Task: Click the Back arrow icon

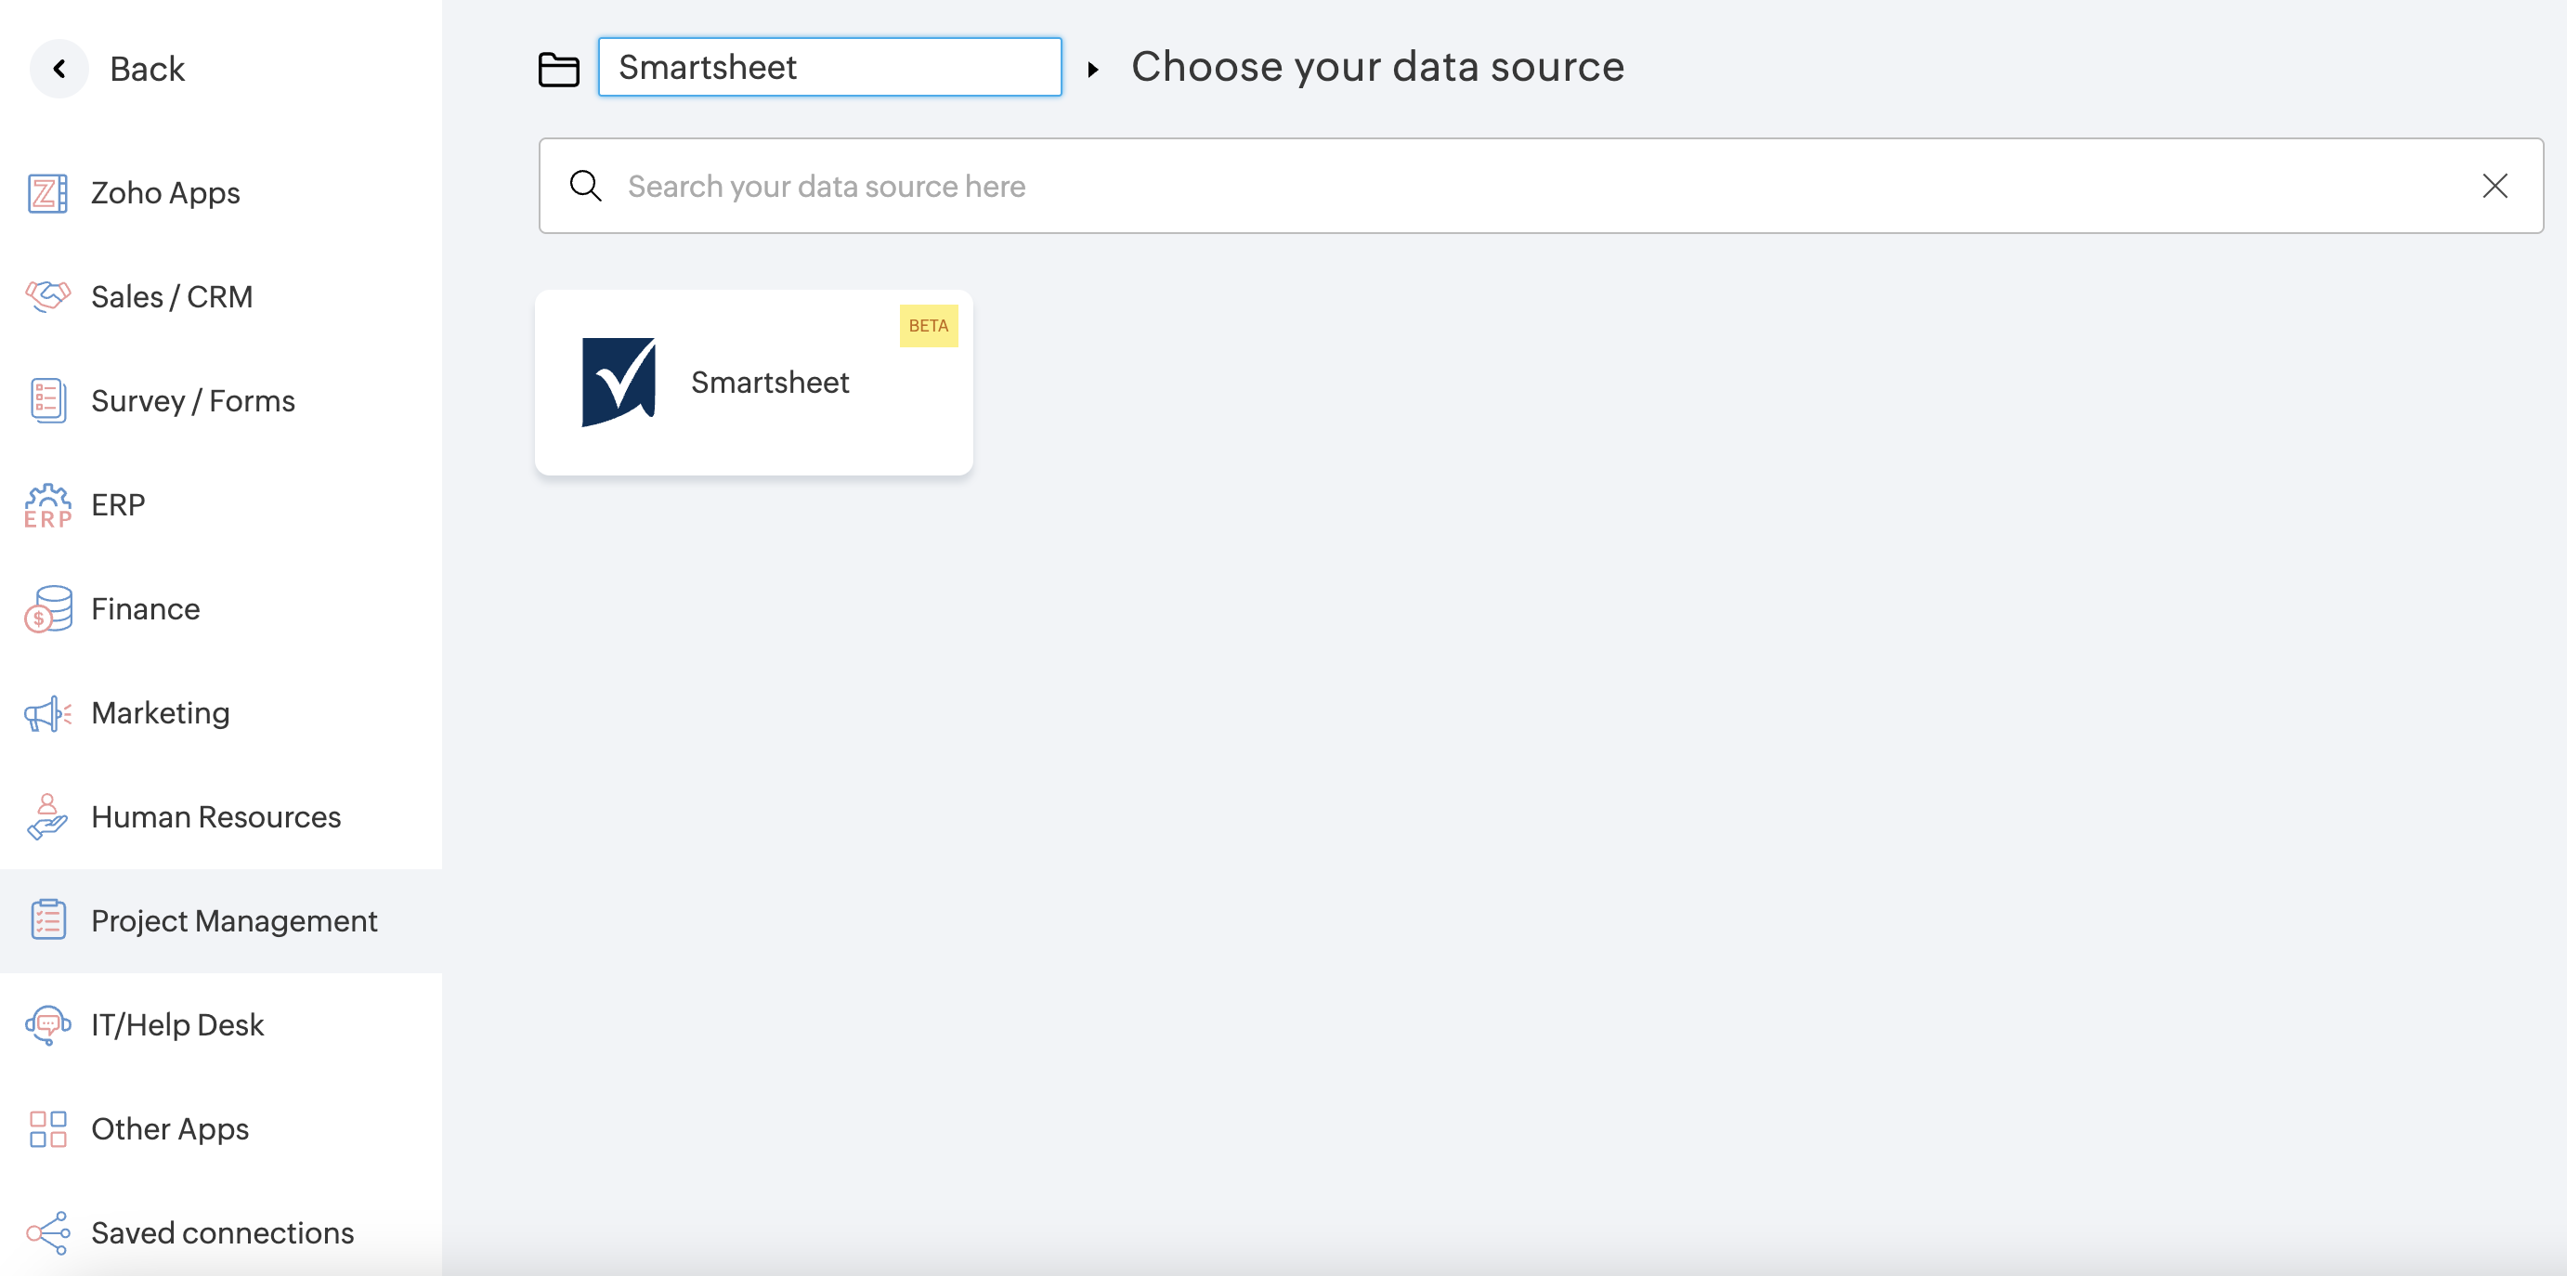Action: coord(59,69)
